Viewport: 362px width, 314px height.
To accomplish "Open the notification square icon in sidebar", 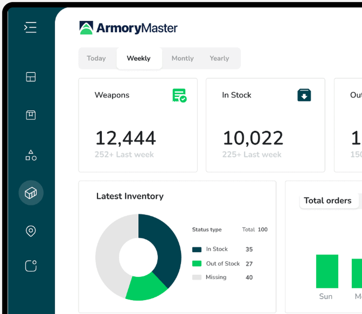I will (31, 266).
